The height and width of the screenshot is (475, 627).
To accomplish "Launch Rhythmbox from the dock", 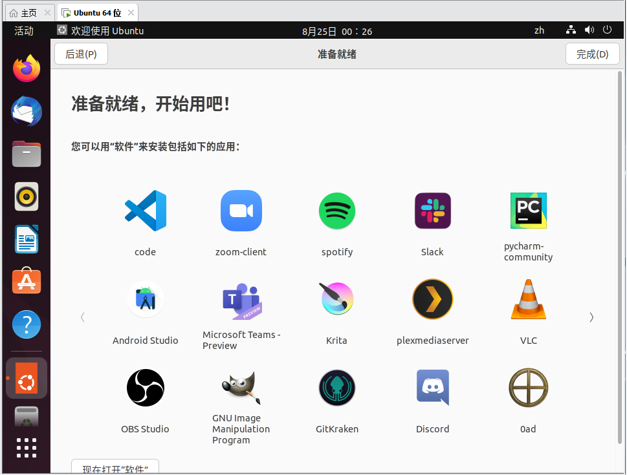I will pos(27,196).
